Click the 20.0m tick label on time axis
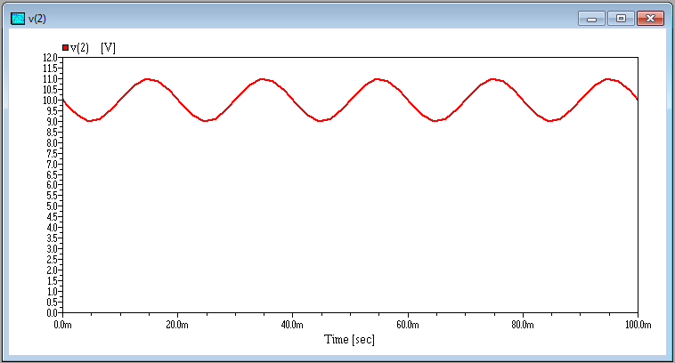The height and width of the screenshot is (363, 675). (x=177, y=325)
